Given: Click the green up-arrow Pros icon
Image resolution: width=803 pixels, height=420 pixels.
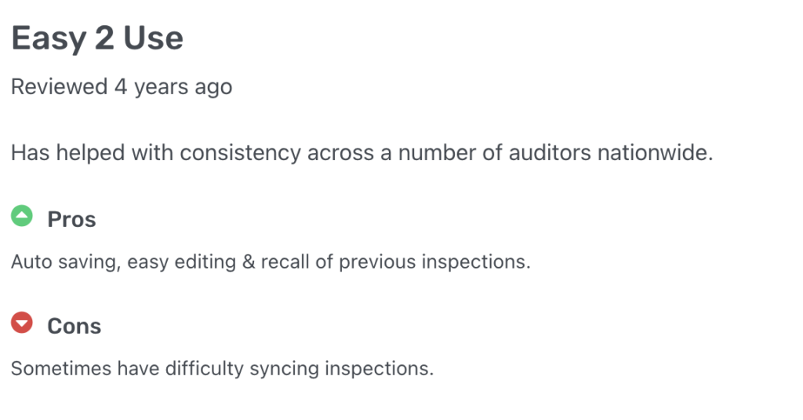Looking at the screenshot, I should (22, 216).
